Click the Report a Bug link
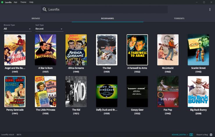 202,135
